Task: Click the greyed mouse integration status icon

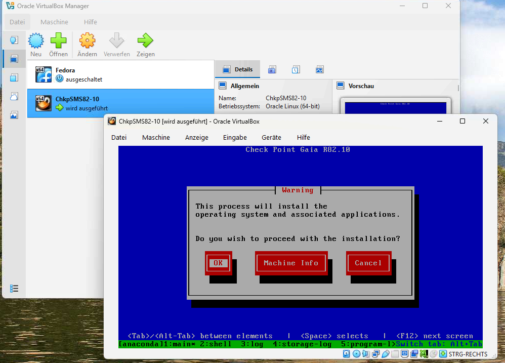Action: [434, 354]
